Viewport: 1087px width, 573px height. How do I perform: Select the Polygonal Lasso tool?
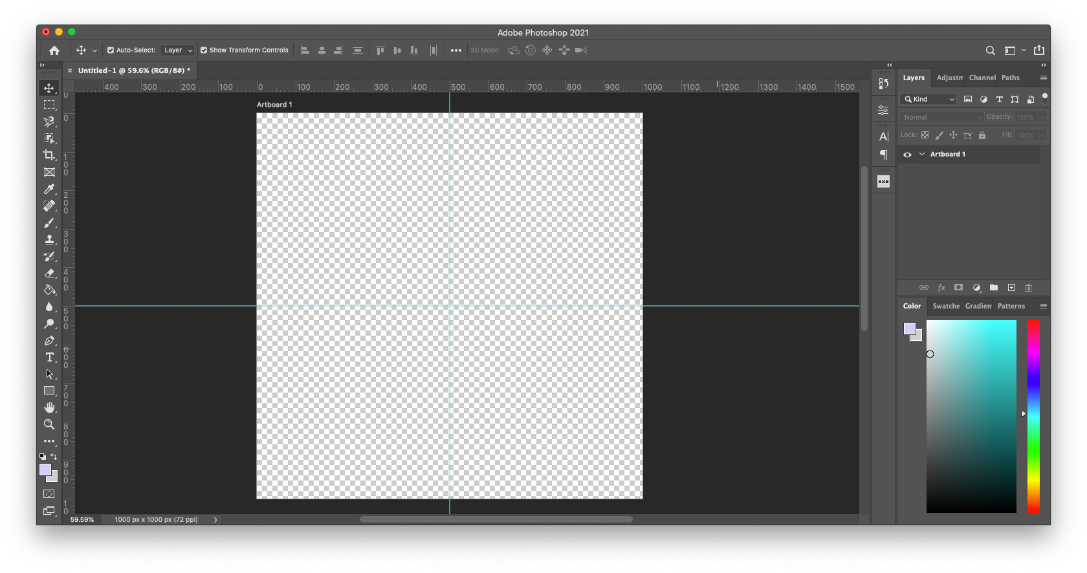point(49,122)
